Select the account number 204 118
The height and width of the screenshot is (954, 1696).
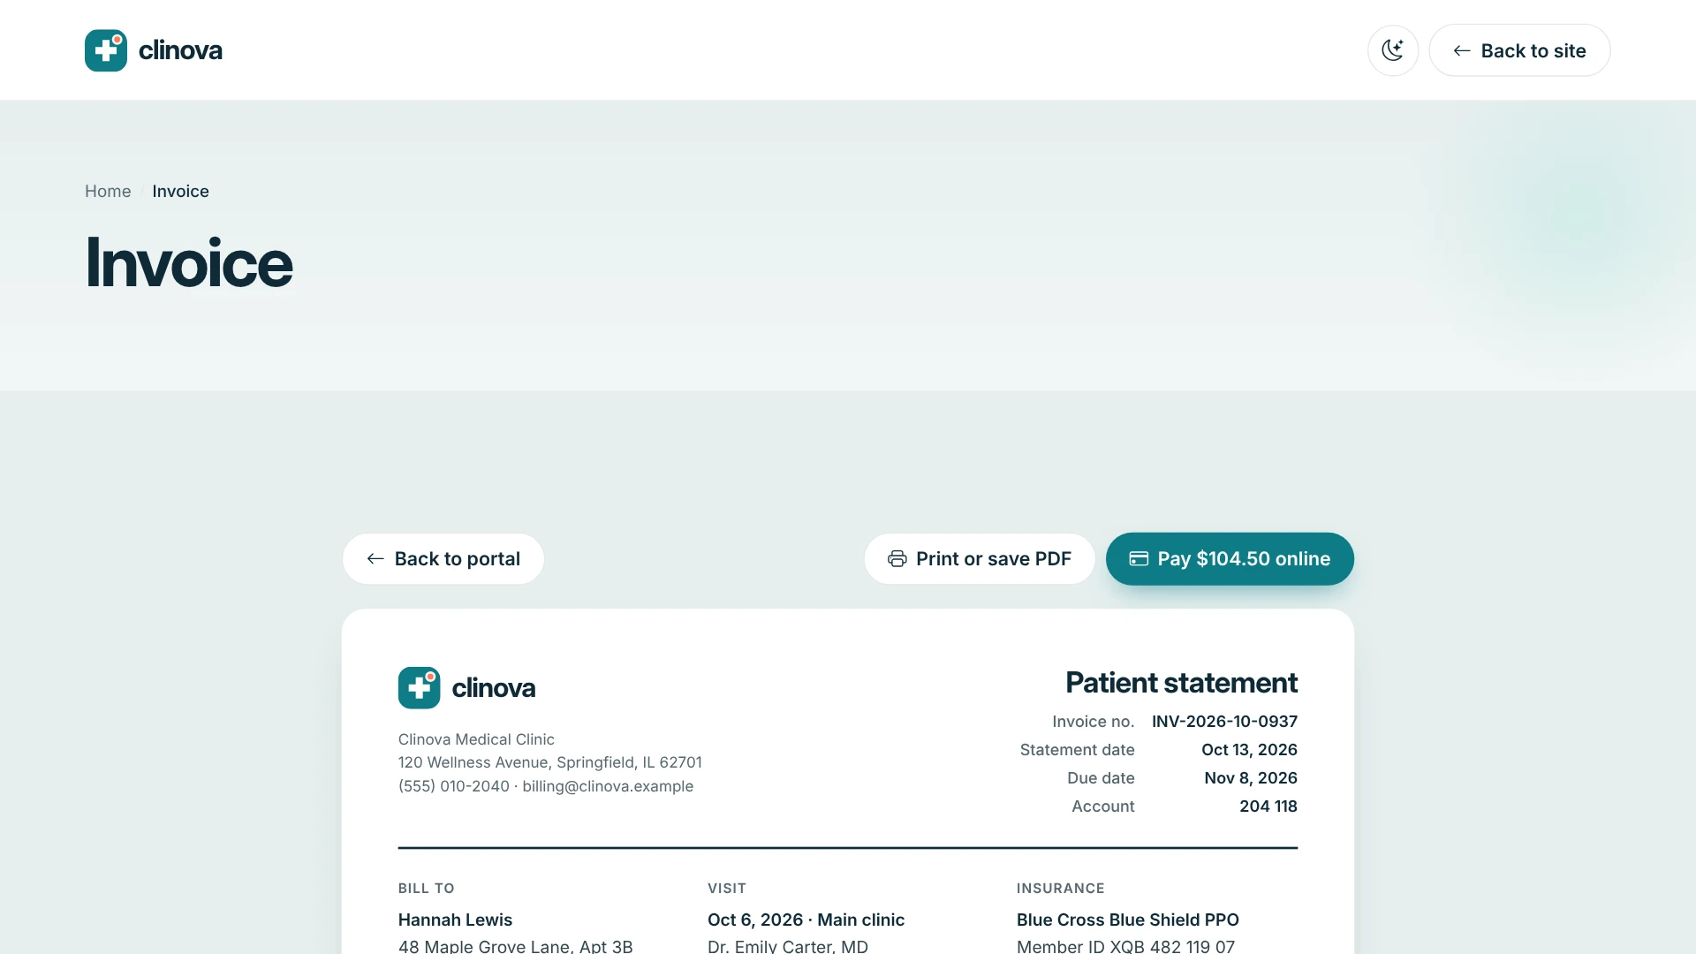1268,806
